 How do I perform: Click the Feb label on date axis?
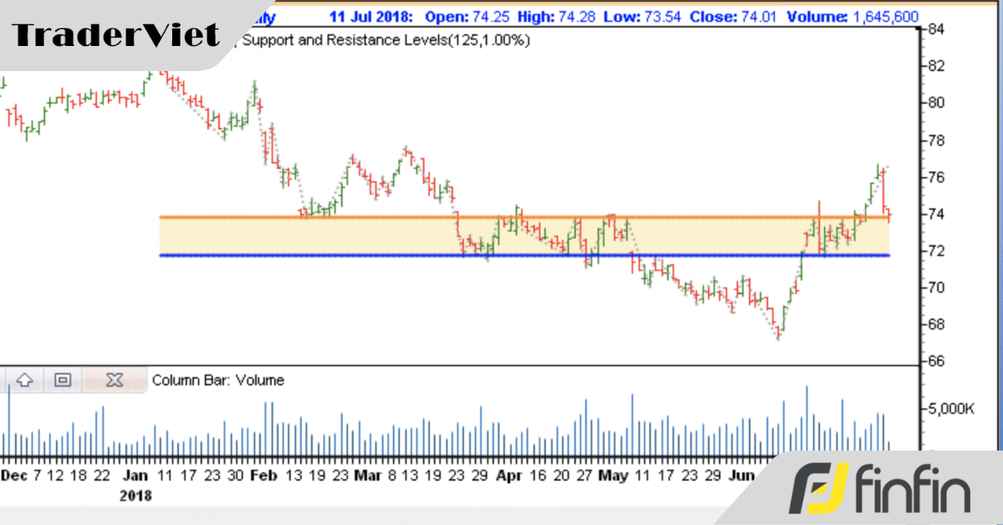coord(263,476)
